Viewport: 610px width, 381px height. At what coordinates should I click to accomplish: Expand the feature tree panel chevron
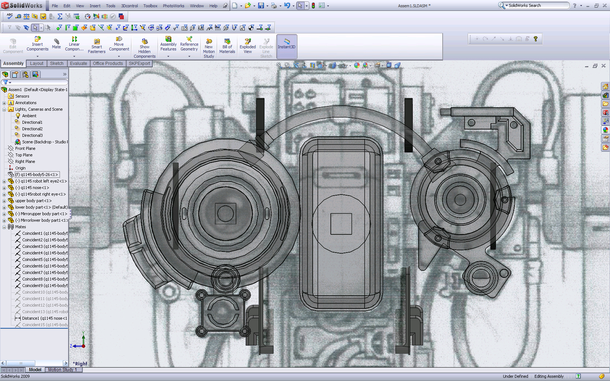click(65, 74)
